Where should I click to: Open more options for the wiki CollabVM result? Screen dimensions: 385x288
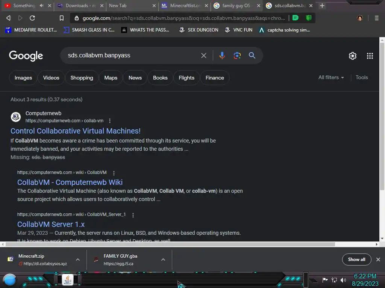[x=114, y=173]
